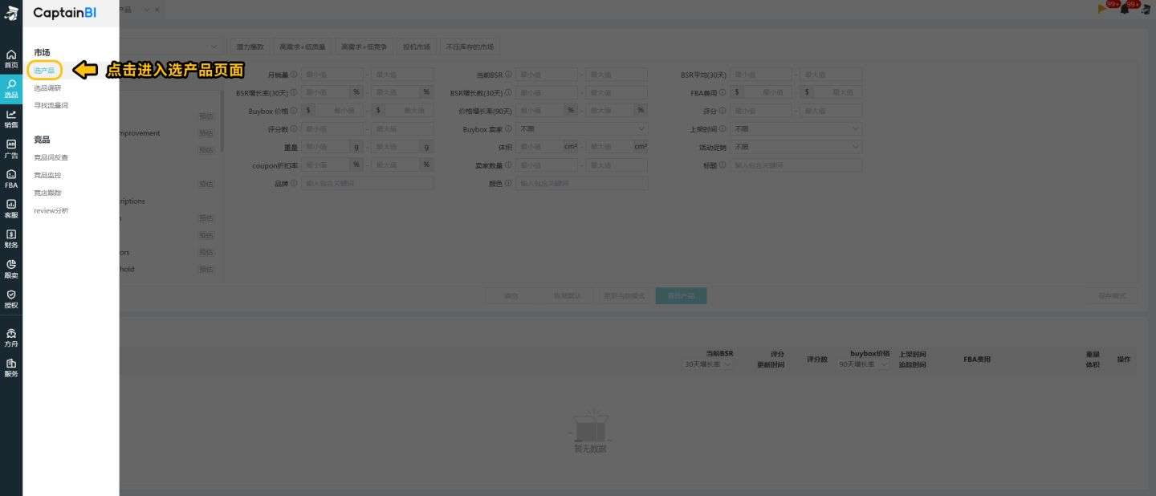Open the 30天增长率 dropdown in table header

click(708, 364)
